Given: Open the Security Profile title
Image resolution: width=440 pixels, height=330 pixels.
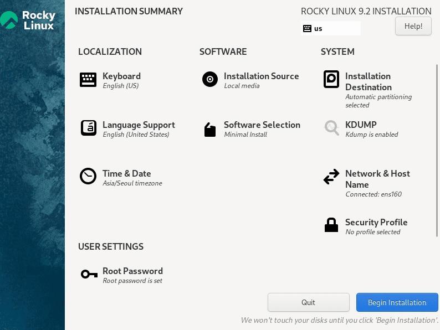Looking at the screenshot, I should click(x=376, y=223).
